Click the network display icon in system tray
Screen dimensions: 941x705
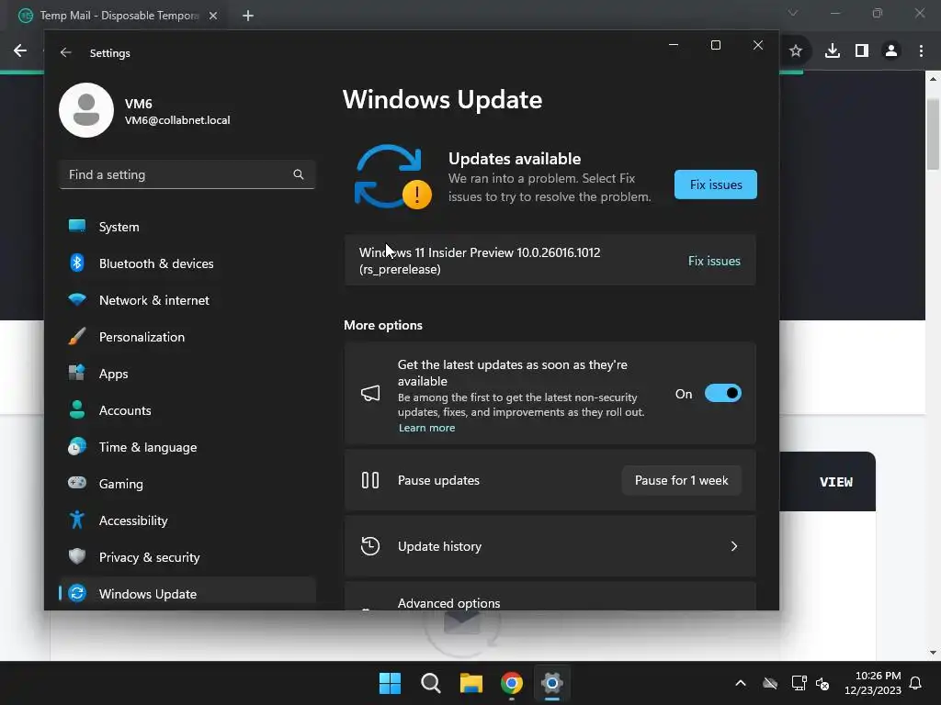point(799,683)
